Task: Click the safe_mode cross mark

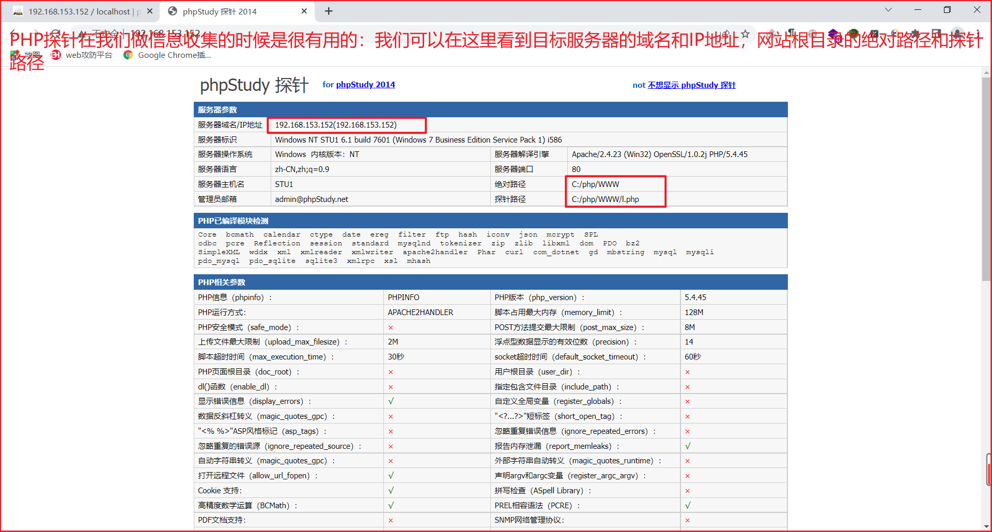Action: (x=391, y=327)
